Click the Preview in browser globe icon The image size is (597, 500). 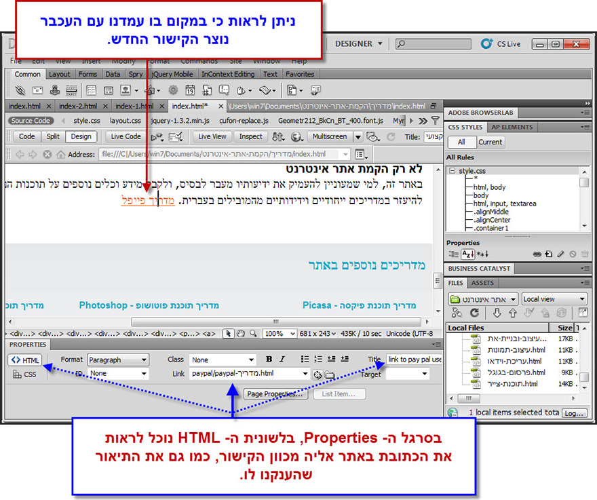click(x=297, y=137)
